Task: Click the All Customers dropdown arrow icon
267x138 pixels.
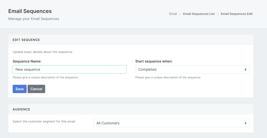Action: point(245,123)
